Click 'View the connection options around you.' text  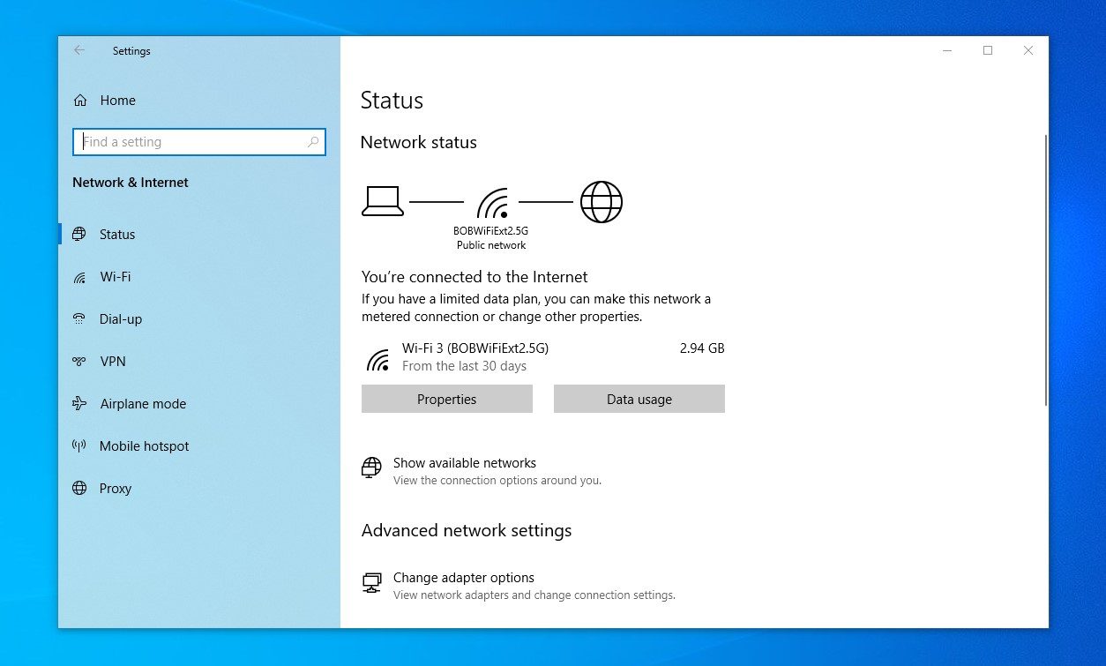(497, 481)
